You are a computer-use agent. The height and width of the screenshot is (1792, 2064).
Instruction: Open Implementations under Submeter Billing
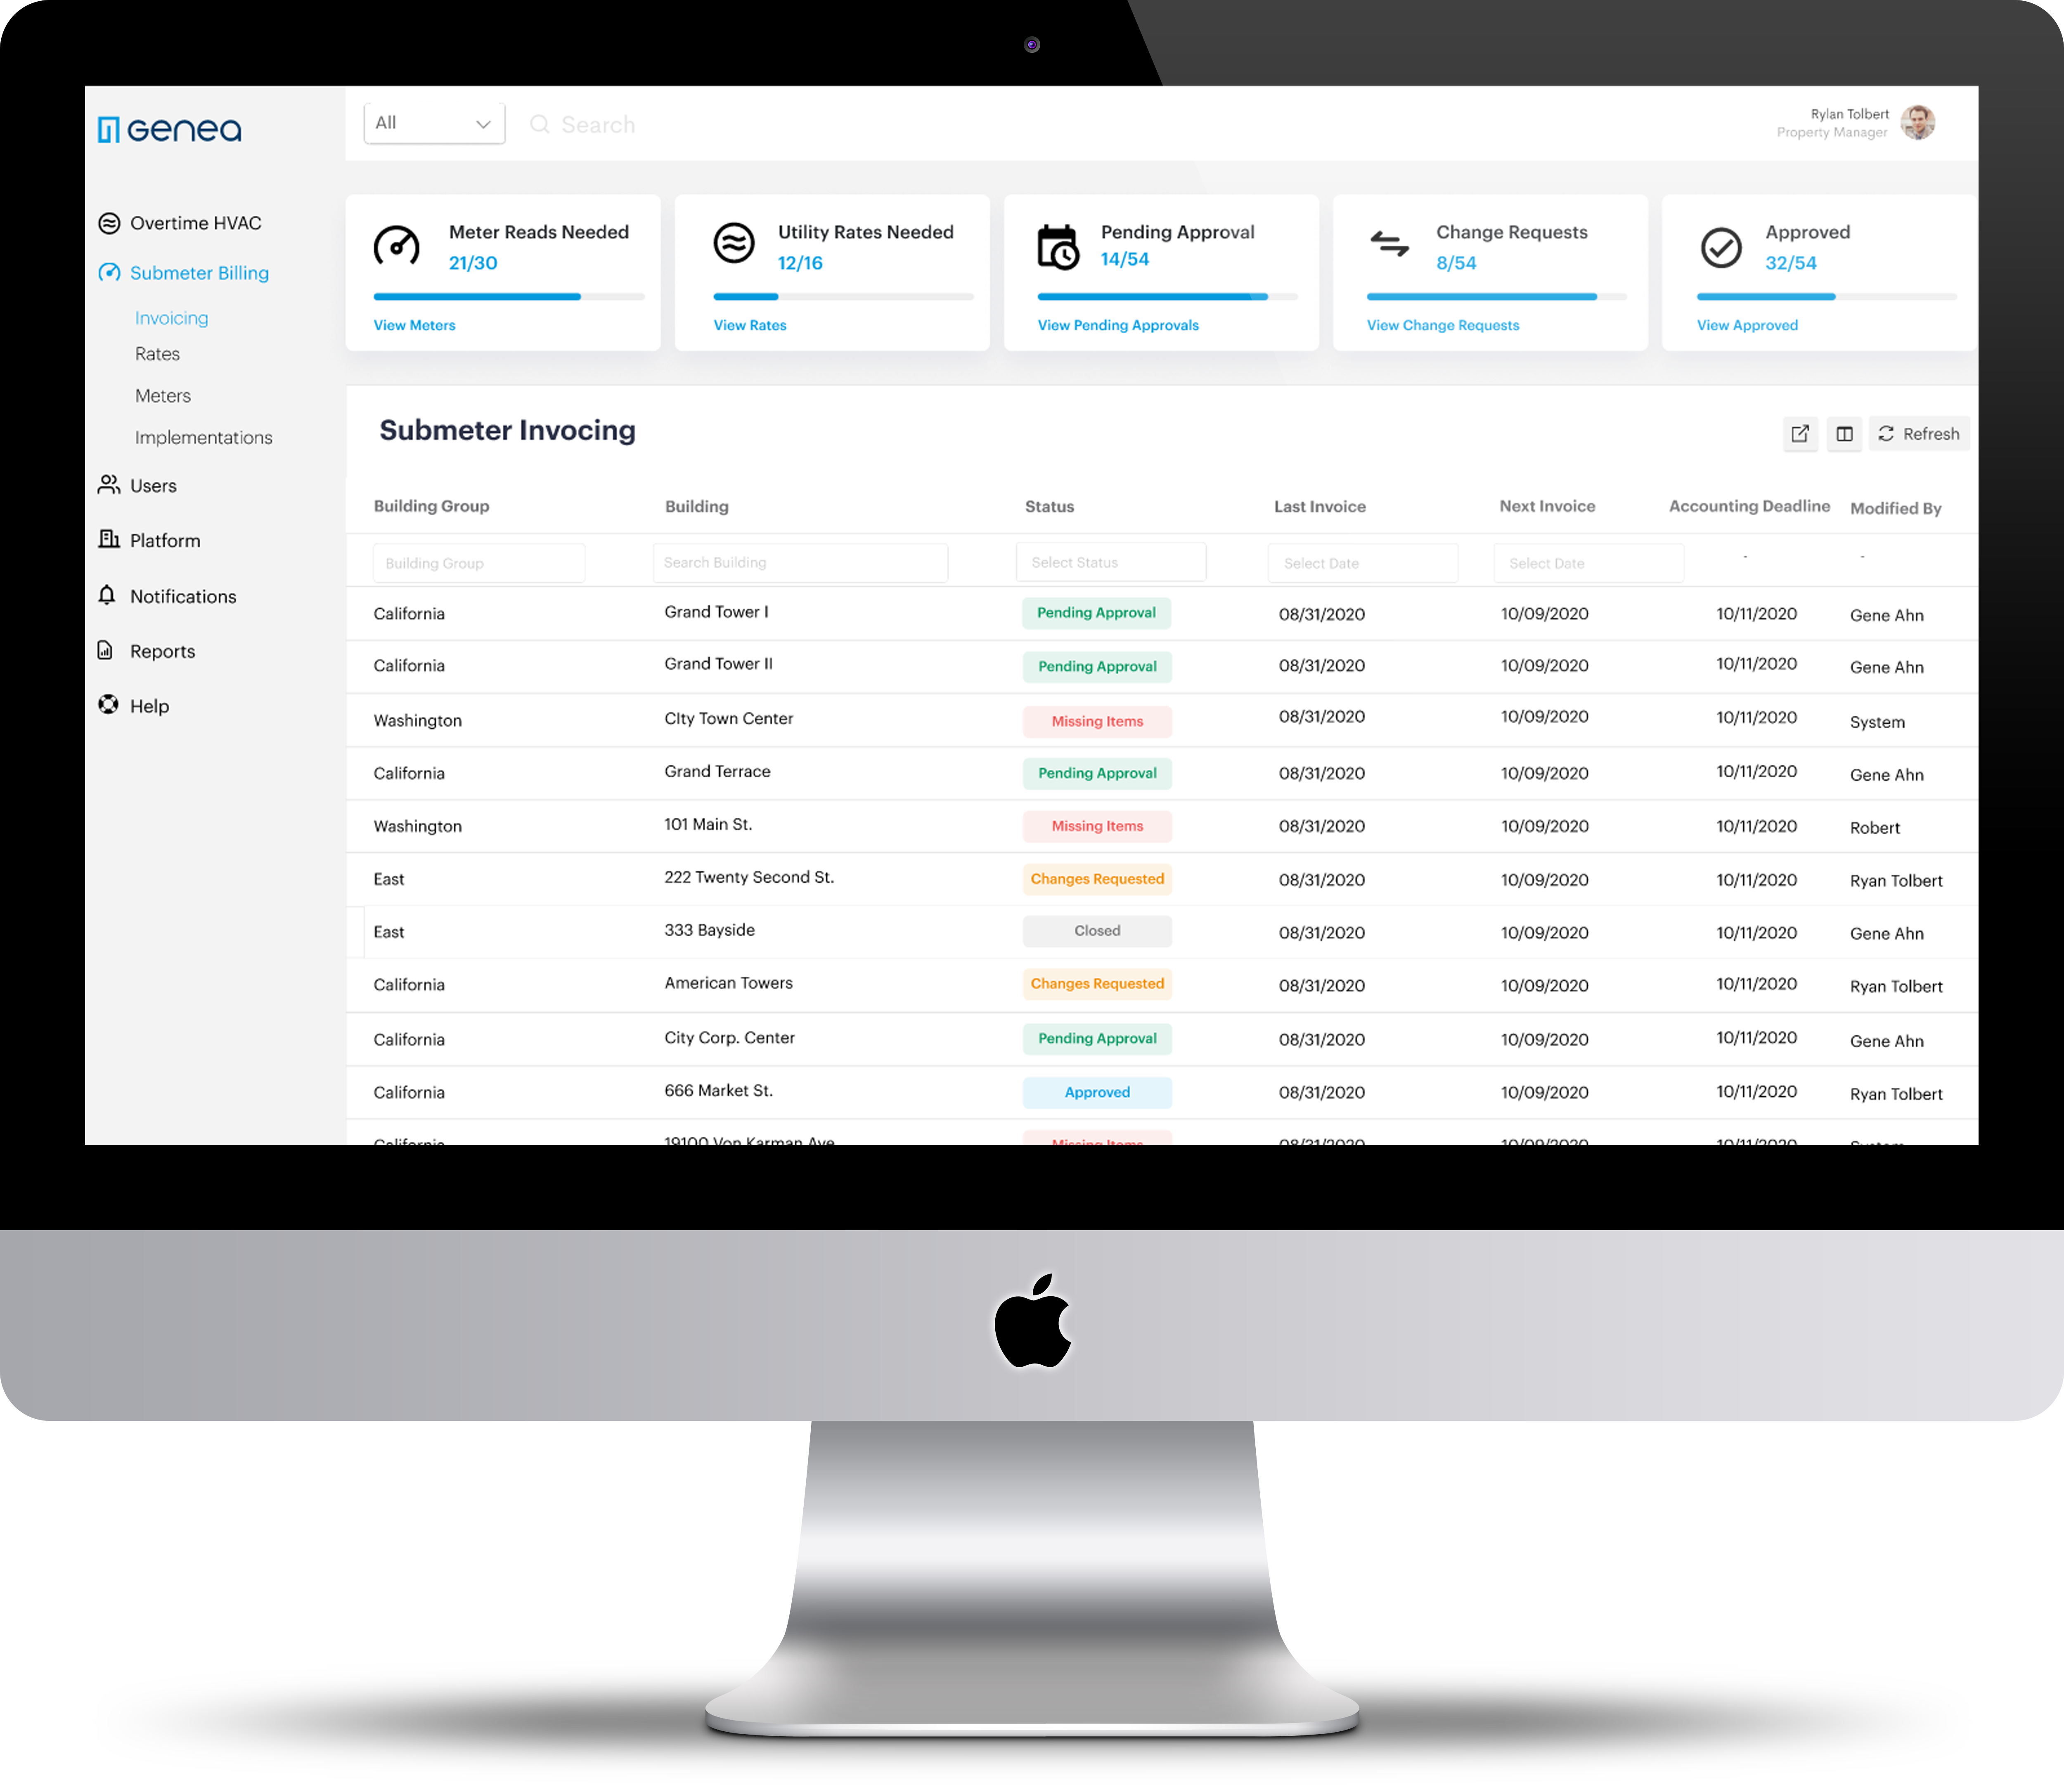pyautogui.click(x=204, y=437)
